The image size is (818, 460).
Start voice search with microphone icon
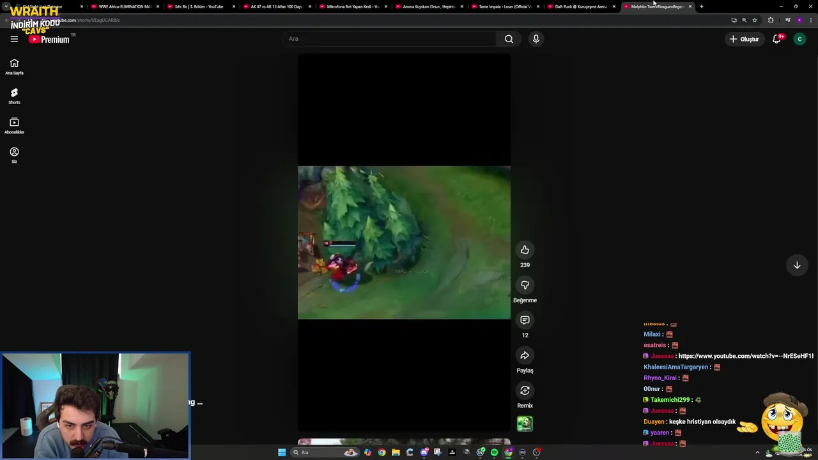(536, 39)
